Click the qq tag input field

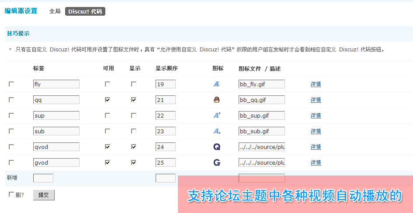coord(56,100)
